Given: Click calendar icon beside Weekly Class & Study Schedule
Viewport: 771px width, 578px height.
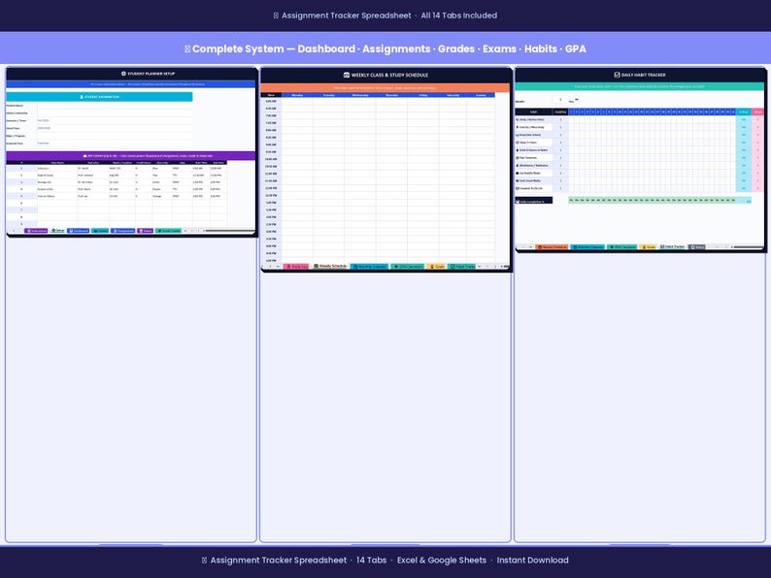Looking at the screenshot, I should (346, 75).
